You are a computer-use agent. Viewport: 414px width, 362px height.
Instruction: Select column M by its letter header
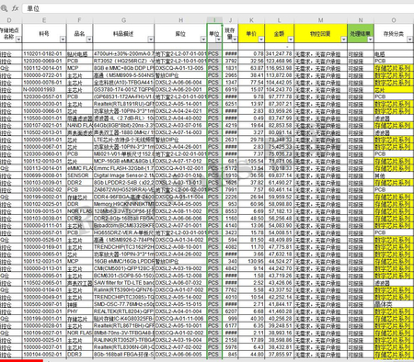coord(320,20)
